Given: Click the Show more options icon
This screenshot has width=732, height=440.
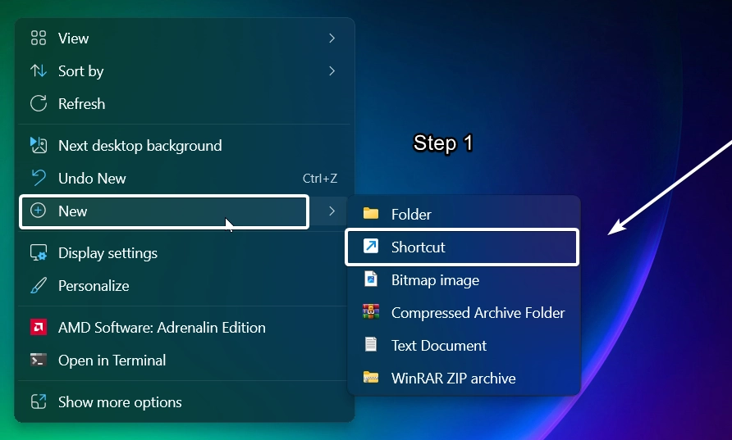Looking at the screenshot, I should coord(39,401).
